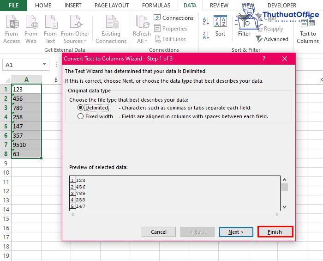Image resolution: width=323 pixels, height=261 pixels.
Task: Click Next to proceed to step 2
Action: coord(236,232)
